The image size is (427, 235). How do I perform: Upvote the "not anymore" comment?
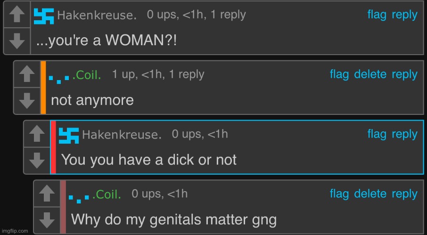[27, 74]
